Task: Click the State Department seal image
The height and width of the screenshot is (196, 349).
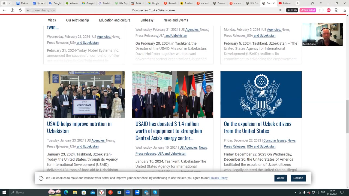Action: click(261, 94)
